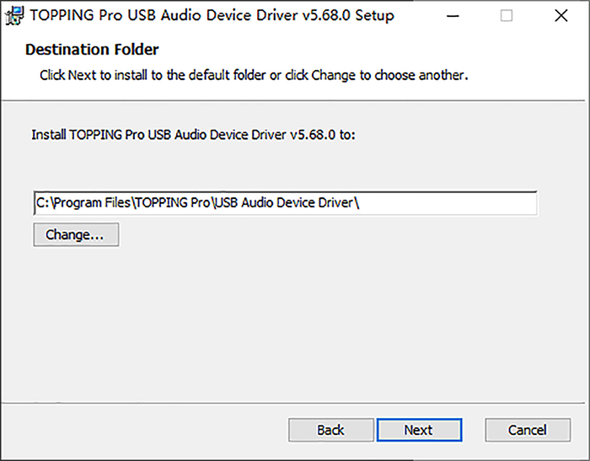Abort setup with the Cancel button
590x461 pixels.
[528, 430]
